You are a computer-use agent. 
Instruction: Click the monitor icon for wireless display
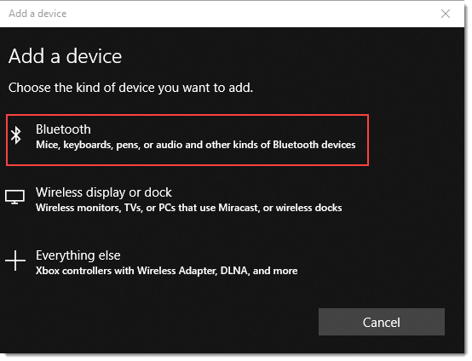[14, 197]
